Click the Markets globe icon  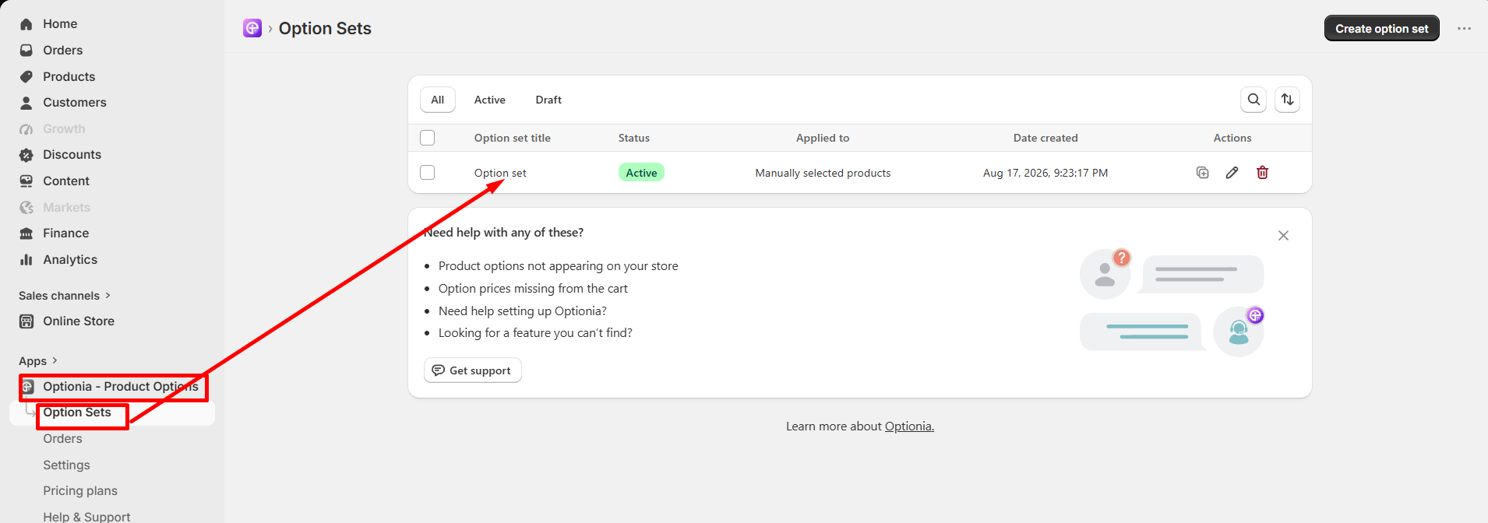pyautogui.click(x=26, y=208)
